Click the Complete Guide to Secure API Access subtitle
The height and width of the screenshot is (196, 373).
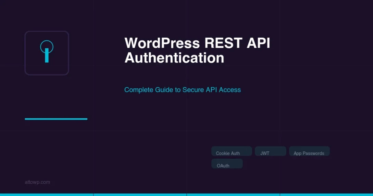click(x=183, y=90)
